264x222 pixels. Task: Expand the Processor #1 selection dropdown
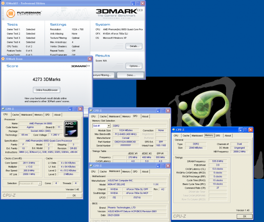pyautogui.click(x=40, y=183)
